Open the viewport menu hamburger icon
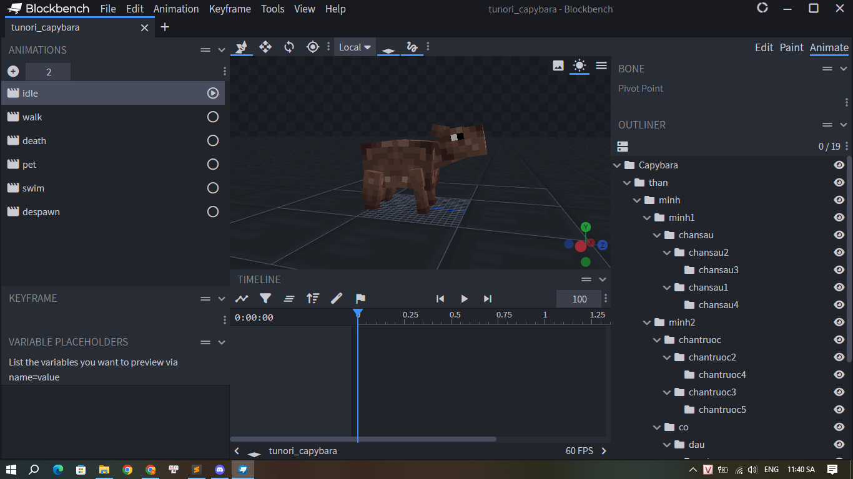This screenshot has height=479, width=853. pyautogui.click(x=601, y=65)
